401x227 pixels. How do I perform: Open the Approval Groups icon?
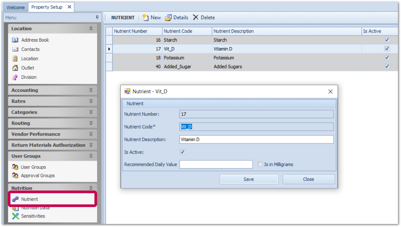tap(15, 176)
